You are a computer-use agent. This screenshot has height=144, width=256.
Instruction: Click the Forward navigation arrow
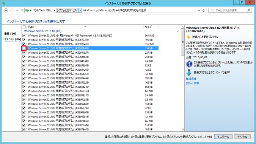pyautogui.click(x=12, y=11)
